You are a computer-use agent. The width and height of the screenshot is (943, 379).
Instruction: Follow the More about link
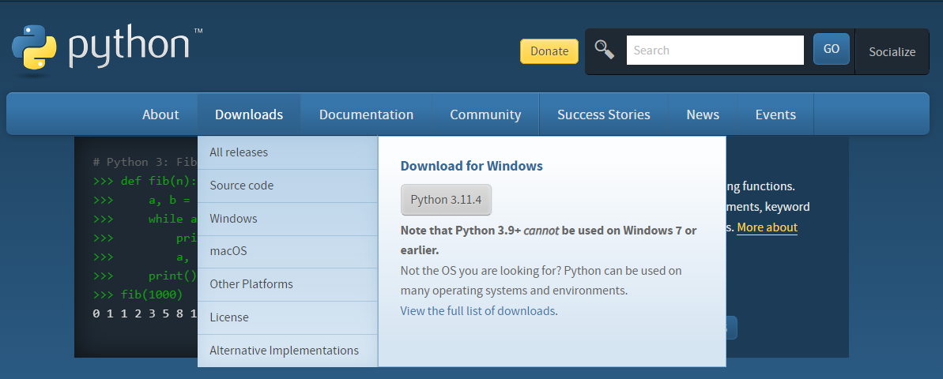click(x=767, y=227)
